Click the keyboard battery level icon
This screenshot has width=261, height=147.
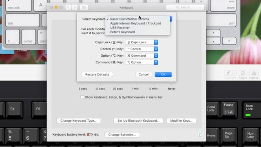point(90,134)
